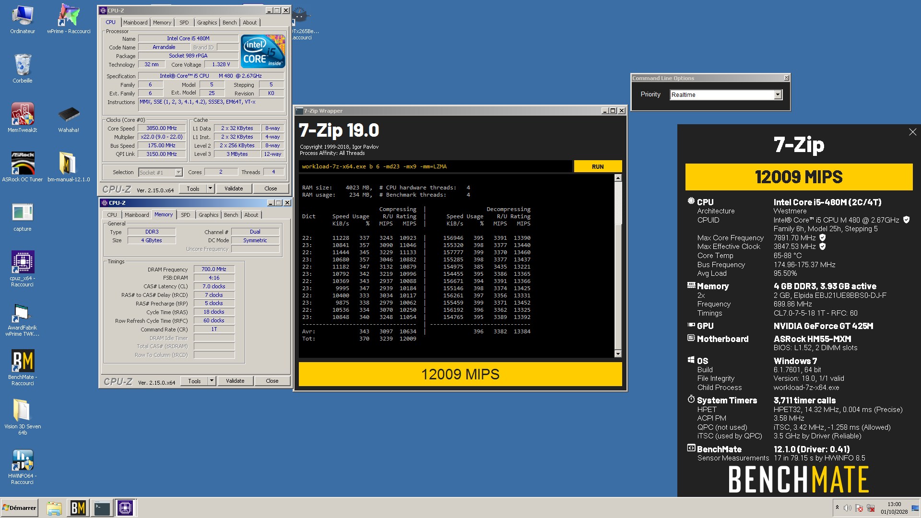The image size is (921, 518).
Task: Open Mainboard tab in lower CPU-Z window
Action: tap(137, 215)
